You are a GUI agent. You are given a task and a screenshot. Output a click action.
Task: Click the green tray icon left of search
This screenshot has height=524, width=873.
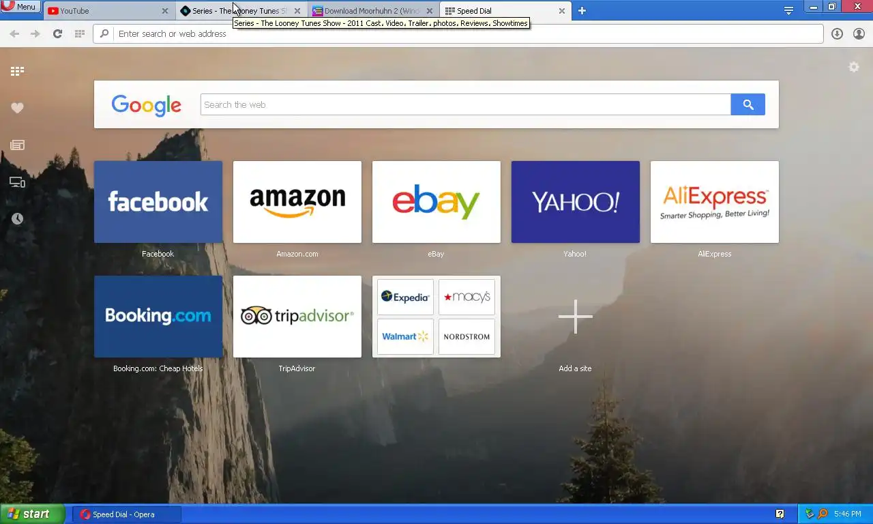[810, 514]
